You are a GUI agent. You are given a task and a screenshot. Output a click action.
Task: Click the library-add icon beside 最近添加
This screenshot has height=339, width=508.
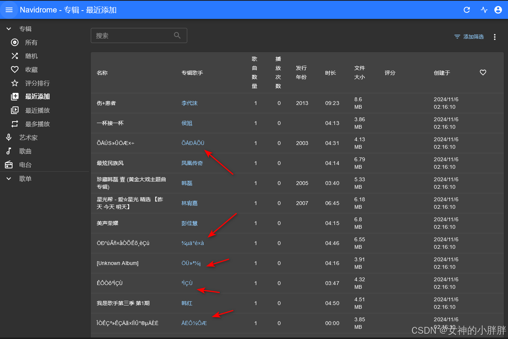point(15,97)
